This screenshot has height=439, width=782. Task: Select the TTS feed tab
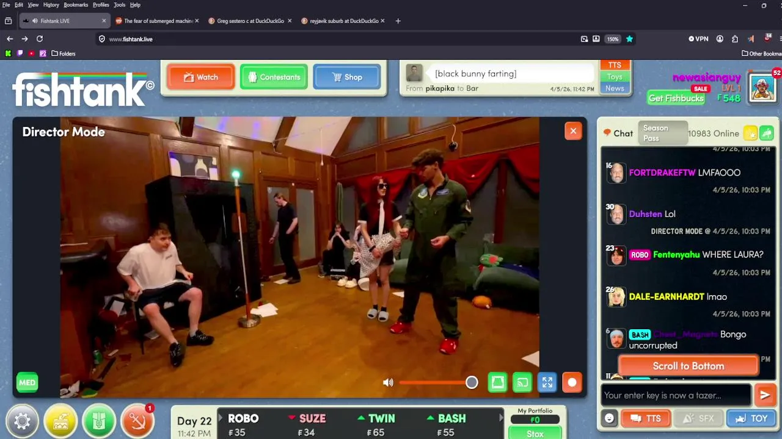[x=615, y=65]
